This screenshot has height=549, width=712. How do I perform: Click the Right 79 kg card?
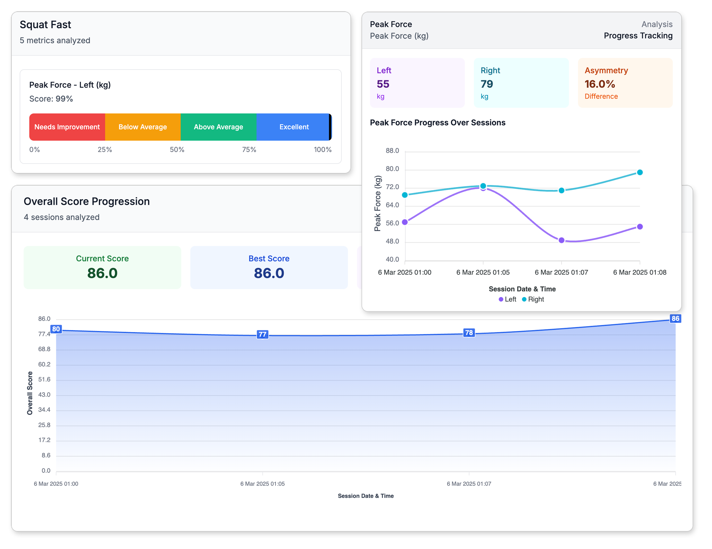[x=521, y=83]
